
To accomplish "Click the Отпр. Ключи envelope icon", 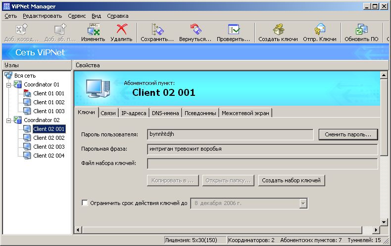I will pos(320,29).
